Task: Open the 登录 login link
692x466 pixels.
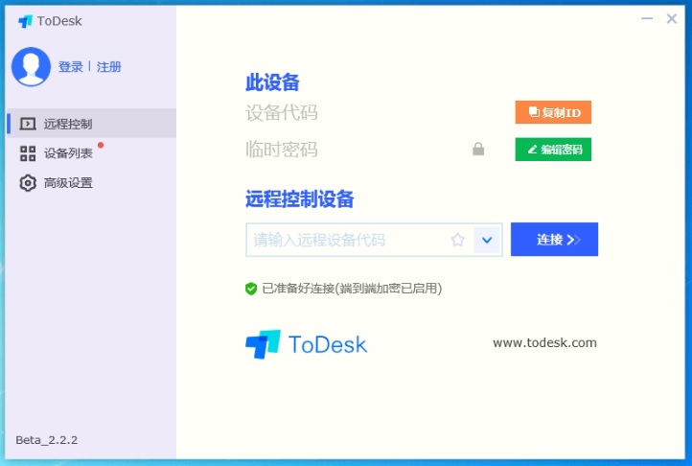Action: pyautogui.click(x=71, y=67)
